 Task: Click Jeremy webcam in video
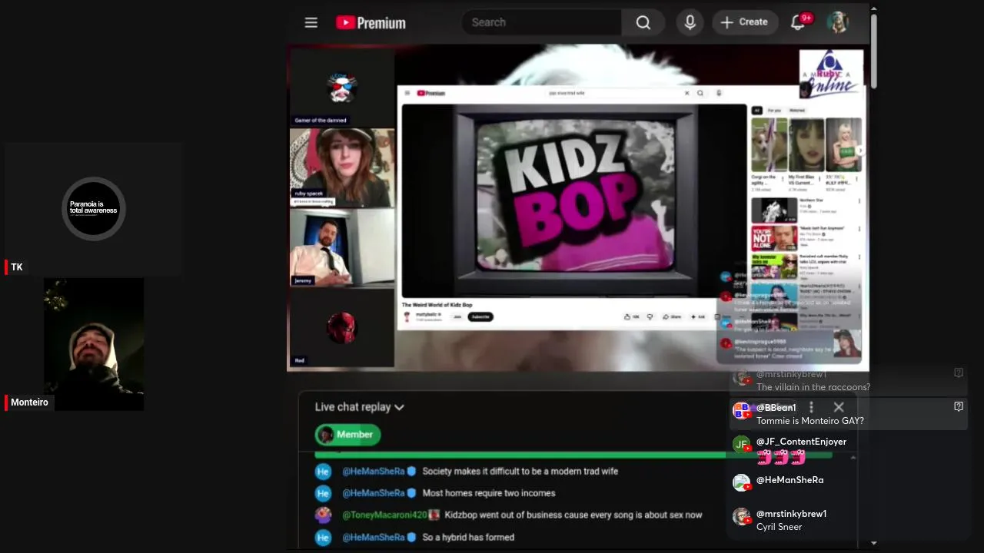pyautogui.click(x=341, y=247)
